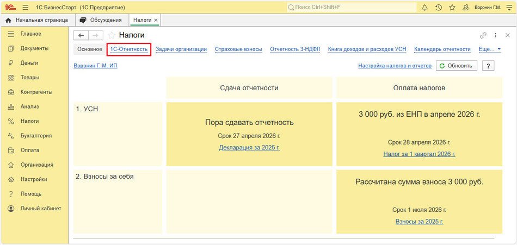Click the text Пора сдавать отчетность

coord(249,123)
